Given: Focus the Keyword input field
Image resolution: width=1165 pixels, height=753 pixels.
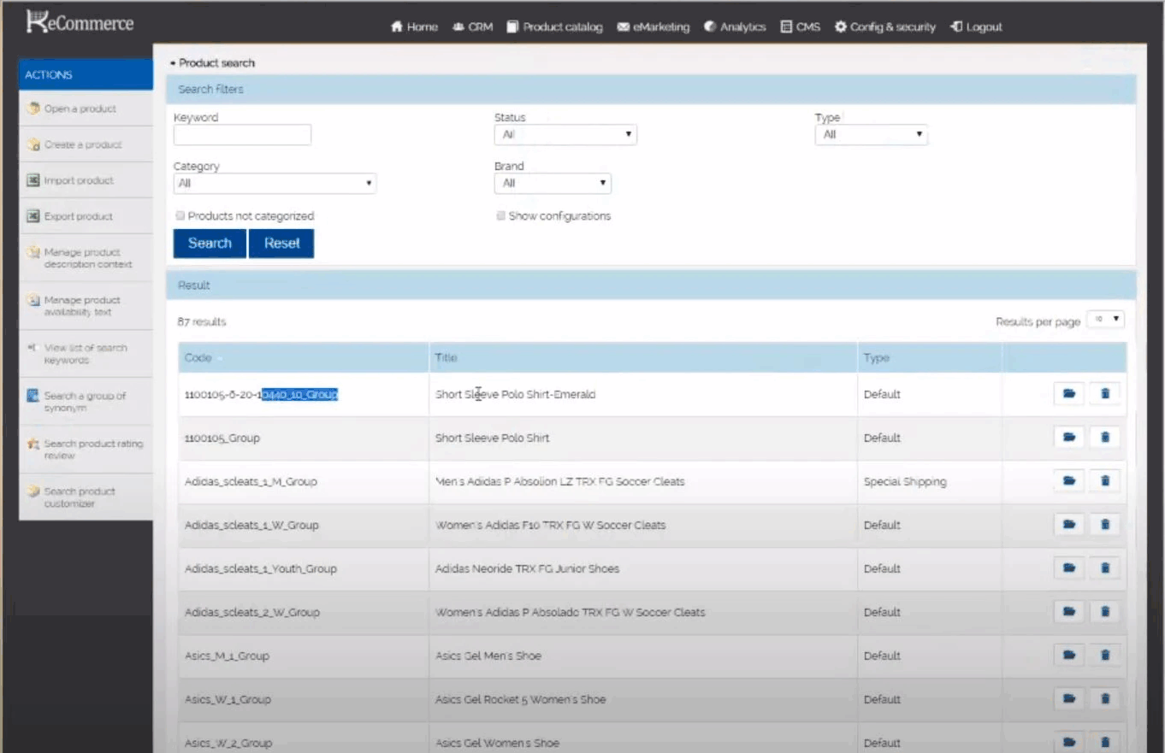Looking at the screenshot, I should tap(242, 134).
